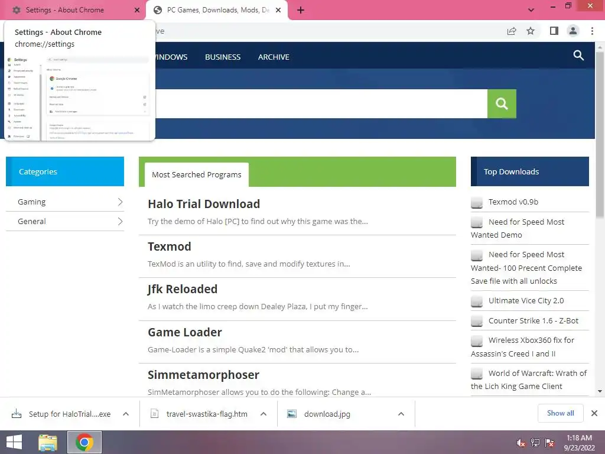This screenshot has height=454, width=605.
Task: Expand options for Setup for HaloTrial download
Action: pyautogui.click(x=126, y=414)
